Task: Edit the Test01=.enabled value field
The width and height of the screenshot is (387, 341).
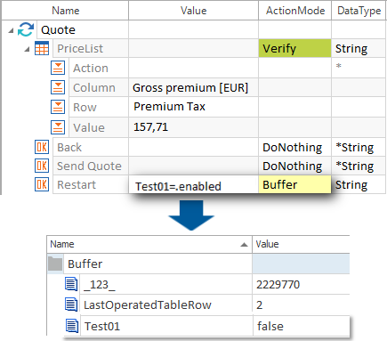Action: [194, 185]
